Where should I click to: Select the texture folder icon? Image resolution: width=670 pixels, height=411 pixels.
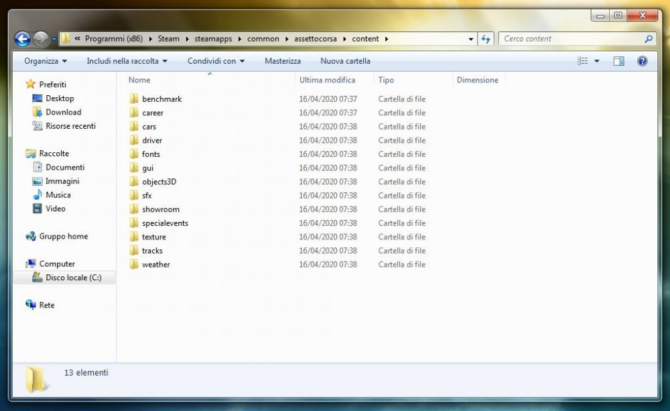click(x=134, y=237)
